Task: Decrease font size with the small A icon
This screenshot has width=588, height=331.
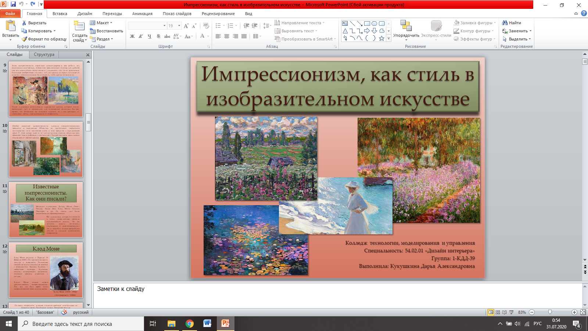Action: click(x=194, y=26)
